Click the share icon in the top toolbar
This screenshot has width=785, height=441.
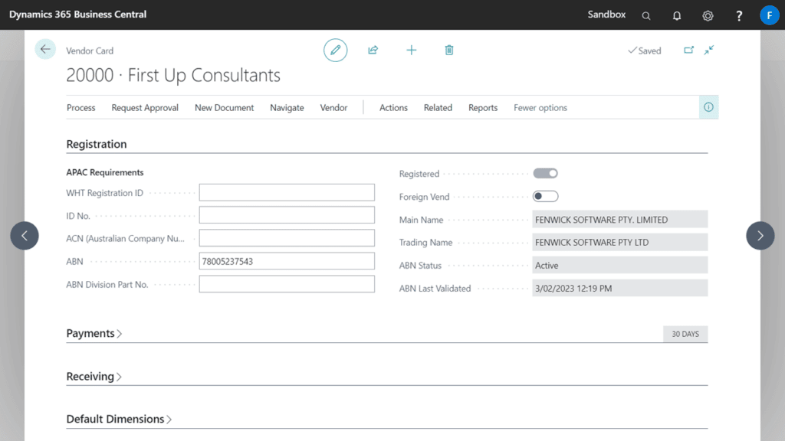(x=373, y=49)
